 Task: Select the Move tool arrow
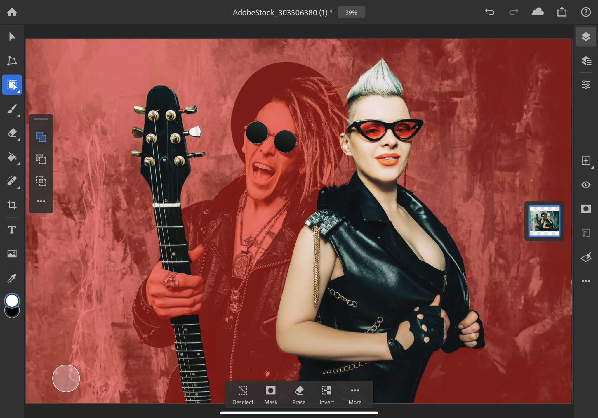pyautogui.click(x=12, y=37)
